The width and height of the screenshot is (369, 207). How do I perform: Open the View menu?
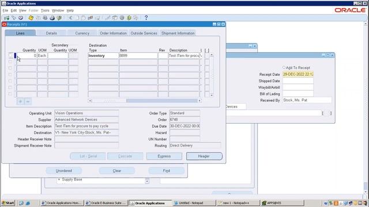pos(22,10)
